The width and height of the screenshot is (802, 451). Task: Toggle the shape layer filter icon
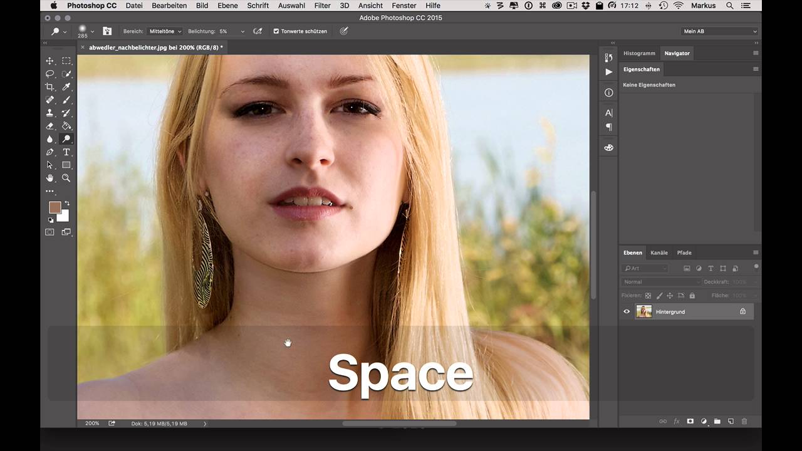point(722,268)
